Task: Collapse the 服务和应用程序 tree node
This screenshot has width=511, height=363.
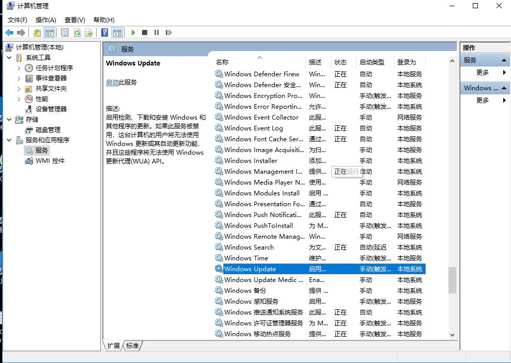Action: (9, 140)
